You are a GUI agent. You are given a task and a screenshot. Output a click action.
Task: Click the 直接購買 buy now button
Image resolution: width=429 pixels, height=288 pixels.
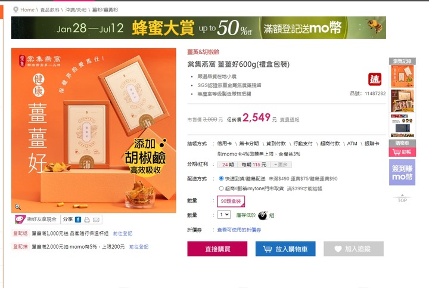tap(217, 249)
